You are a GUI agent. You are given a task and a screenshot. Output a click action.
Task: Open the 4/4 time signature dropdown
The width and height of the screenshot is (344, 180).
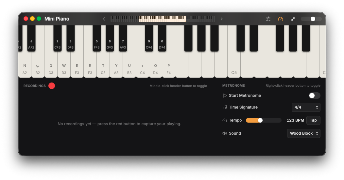click(x=306, y=107)
